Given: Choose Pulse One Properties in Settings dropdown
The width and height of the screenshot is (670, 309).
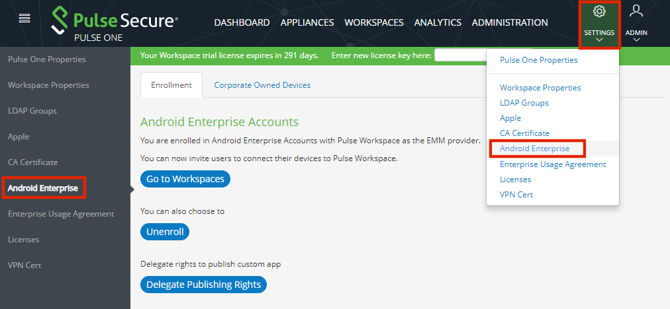Looking at the screenshot, I should tap(539, 60).
